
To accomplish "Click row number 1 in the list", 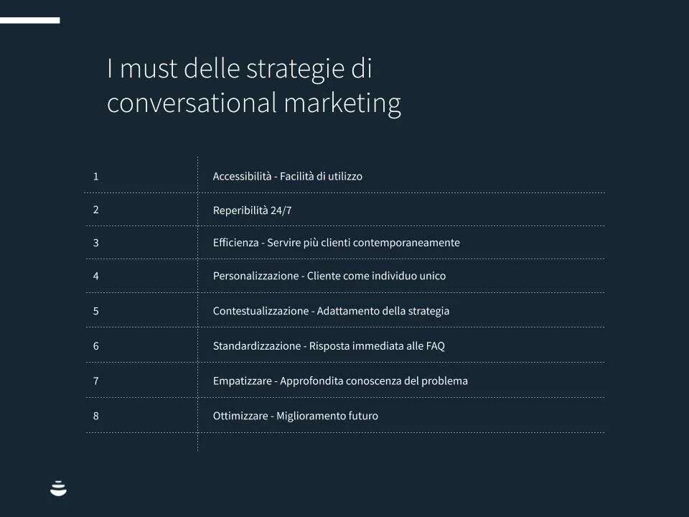I will (95, 176).
